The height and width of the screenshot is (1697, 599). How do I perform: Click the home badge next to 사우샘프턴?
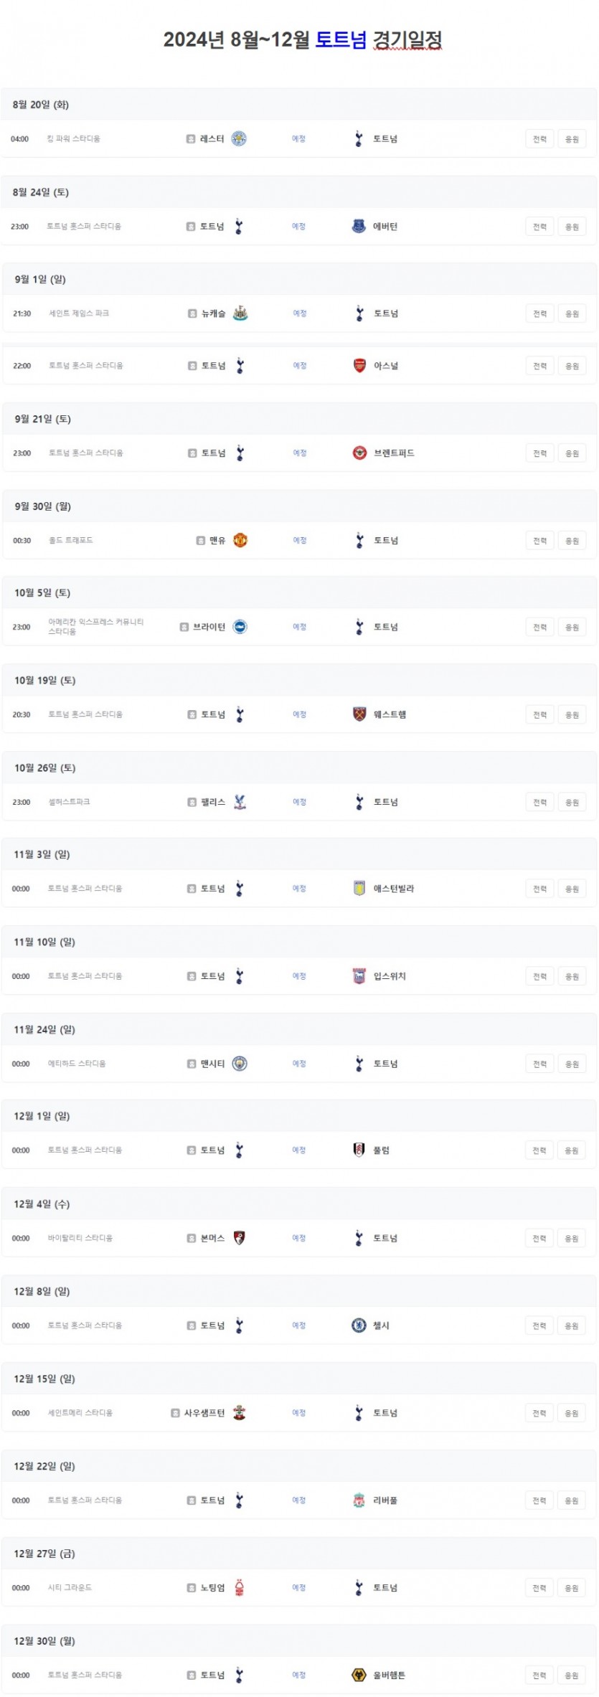tap(175, 1413)
